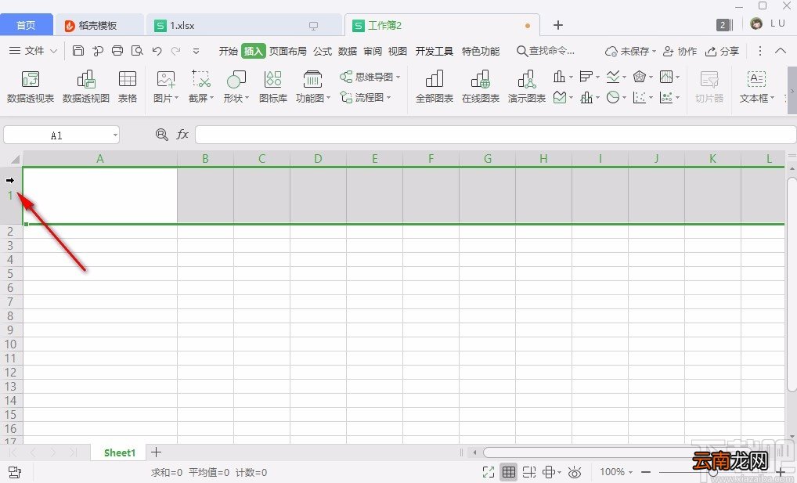Viewport: 797px width, 483px height.
Task: Switch to the Home (开始) ribbon tab
Action: click(x=229, y=52)
